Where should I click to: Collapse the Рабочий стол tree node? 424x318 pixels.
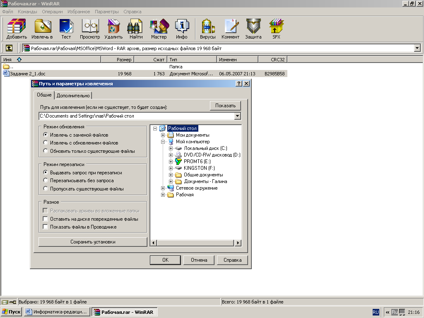click(155, 128)
